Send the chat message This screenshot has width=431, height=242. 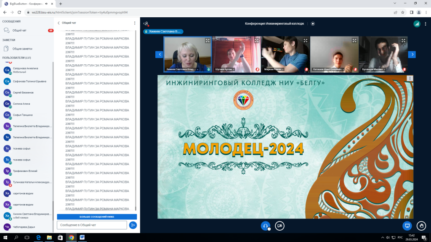coord(133,225)
